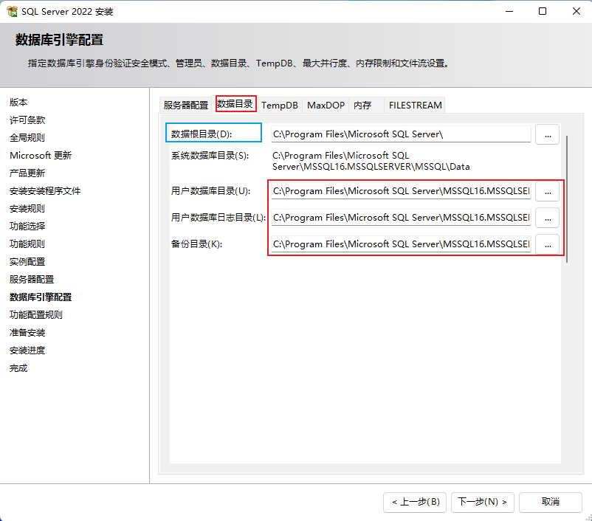The height and width of the screenshot is (521, 592).
Task: Cancel setup with 取消 button
Action: (550, 502)
